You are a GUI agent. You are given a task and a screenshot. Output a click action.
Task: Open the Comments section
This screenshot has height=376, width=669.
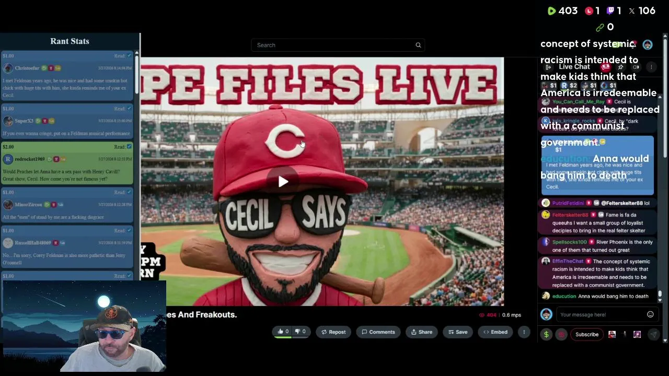(x=378, y=332)
